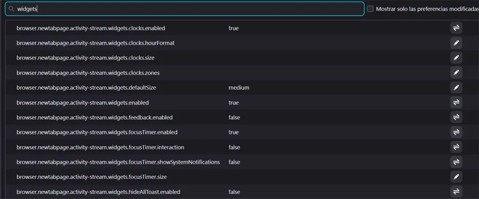
Task: Edit widgets.focusTimer.size with pencil icon
Action: [456, 177]
